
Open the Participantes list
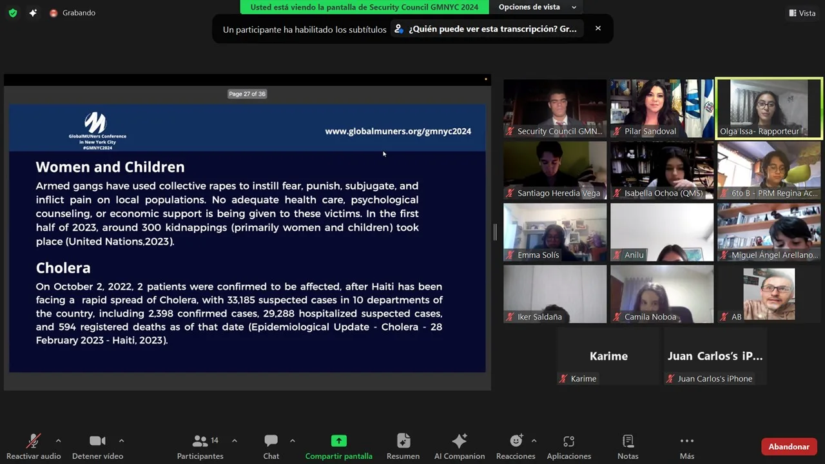click(200, 447)
